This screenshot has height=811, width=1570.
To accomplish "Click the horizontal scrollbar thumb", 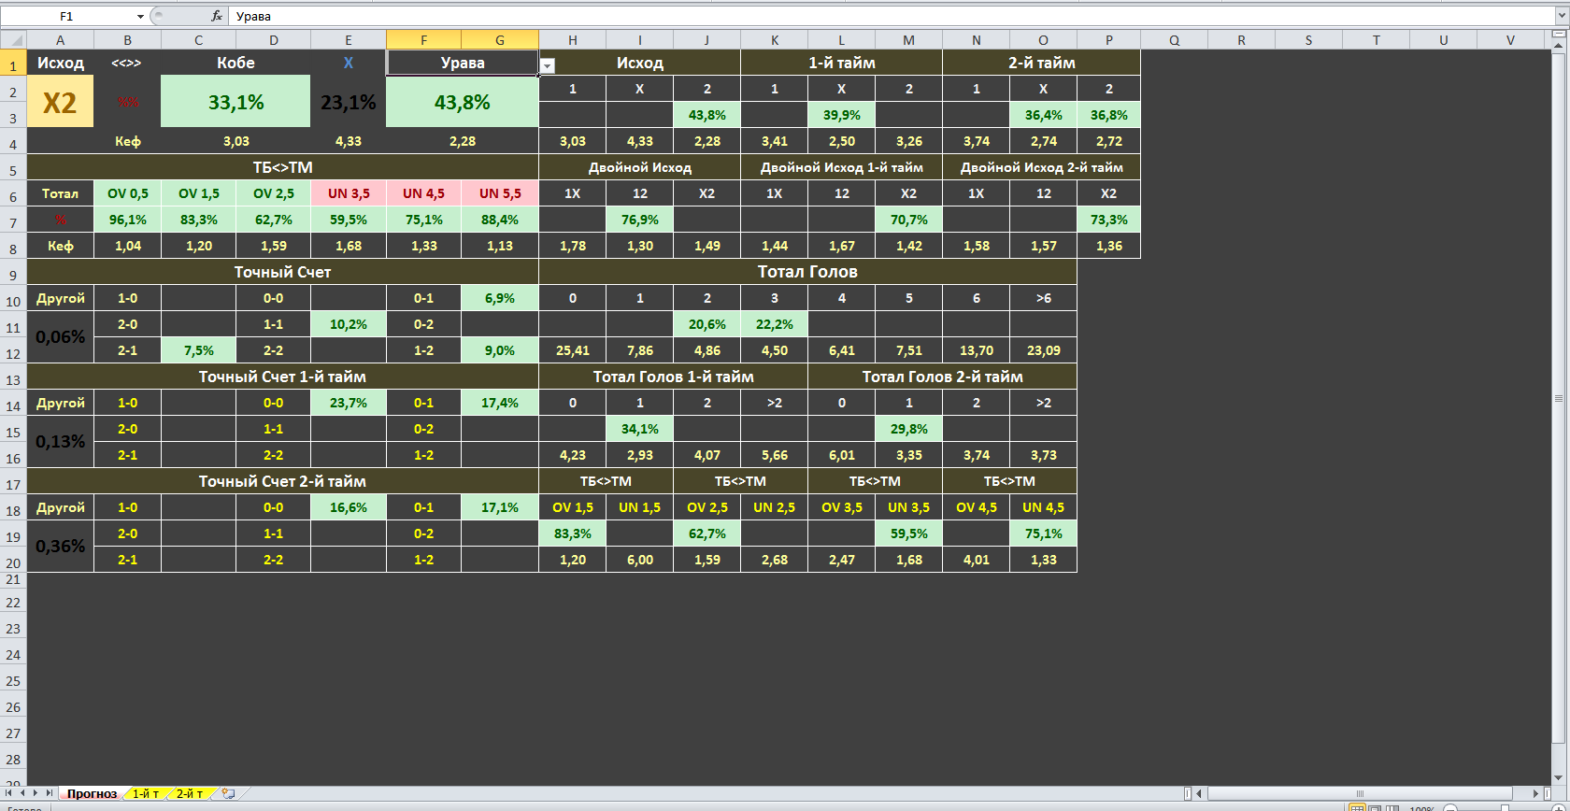I will pyautogui.click(x=1360, y=793).
